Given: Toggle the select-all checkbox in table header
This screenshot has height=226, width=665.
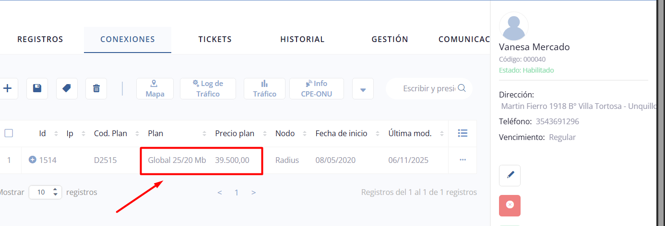Looking at the screenshot, I should tap(9, 133).
